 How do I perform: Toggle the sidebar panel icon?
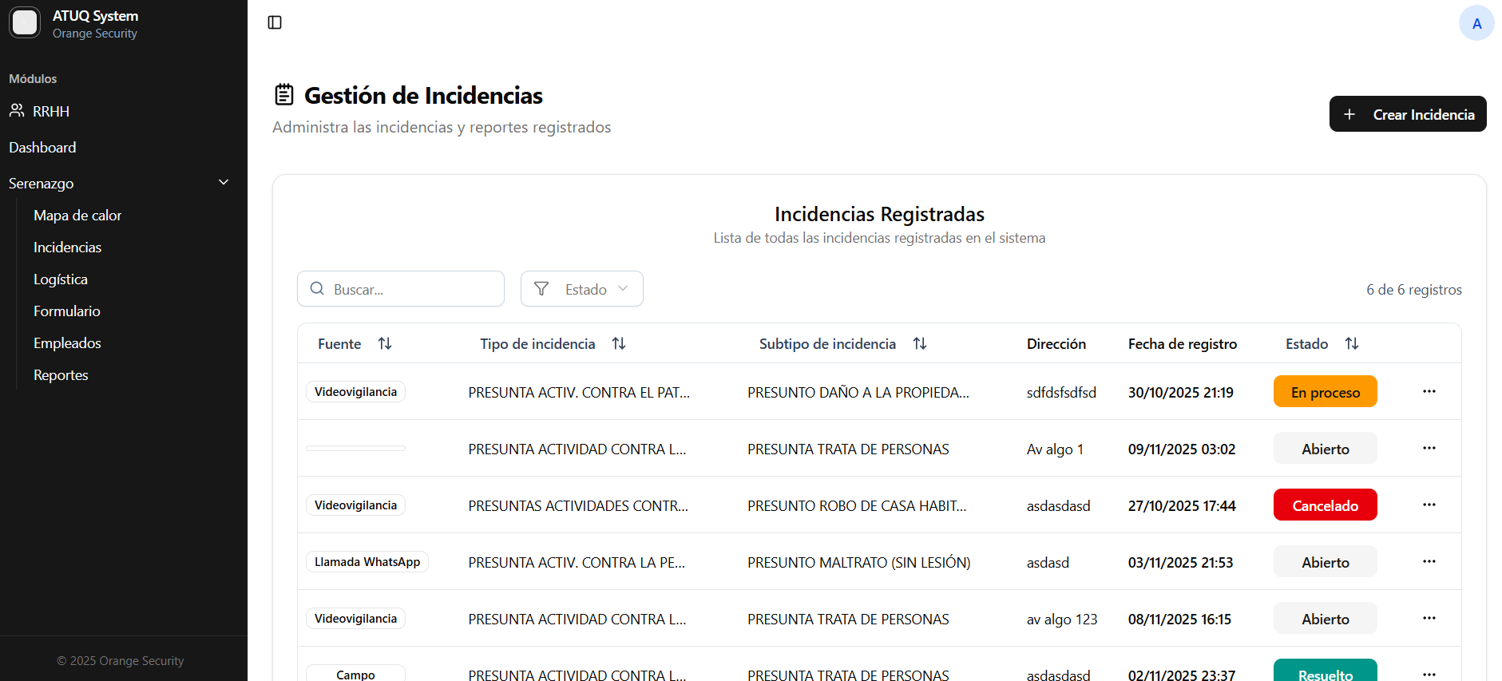[x=275, y=22]
